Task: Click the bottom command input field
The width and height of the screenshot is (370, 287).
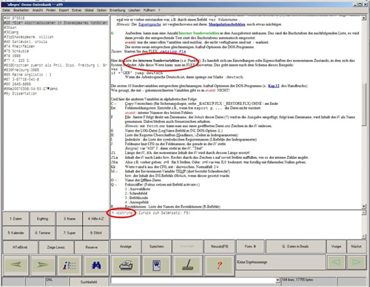Action: (193, 280)
